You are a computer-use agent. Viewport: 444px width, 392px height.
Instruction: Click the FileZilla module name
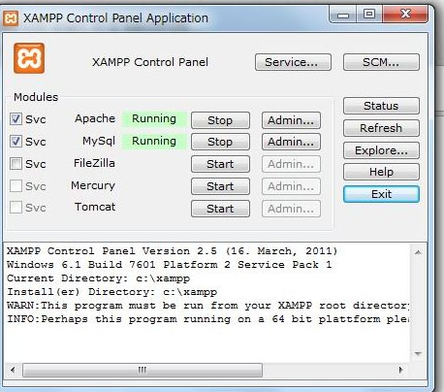(94, 163)
